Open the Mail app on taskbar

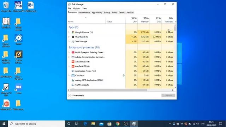(x=101, y=124)
